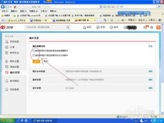Click the search magnifier in Weibo search box
164x123 pixels.
click(x=68, y=27)
